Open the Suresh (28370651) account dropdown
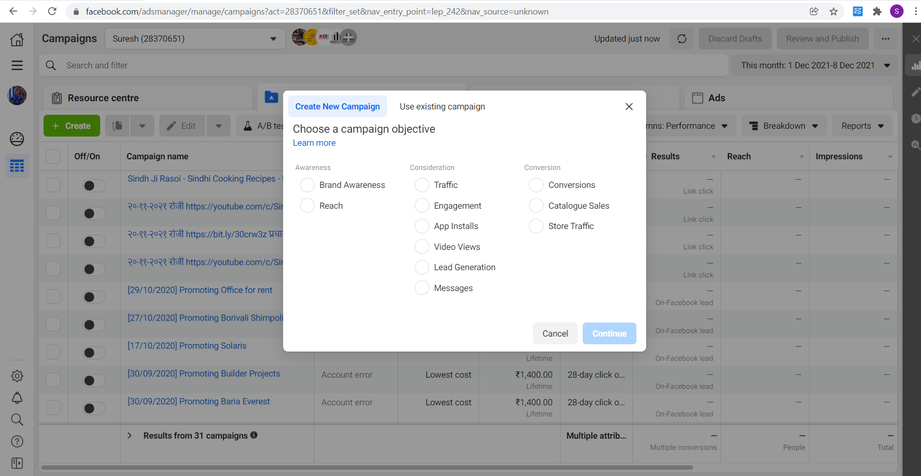This screenshot has width=921, height=476. click(195, 39)
